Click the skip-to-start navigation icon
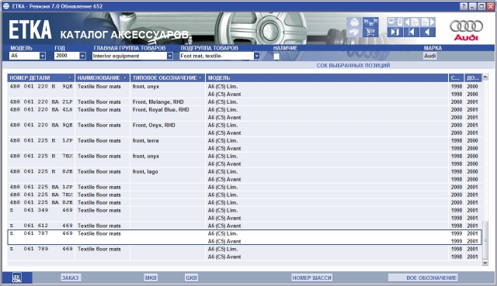The height and width of the screenshot is (286, 497). click(412, 32)
